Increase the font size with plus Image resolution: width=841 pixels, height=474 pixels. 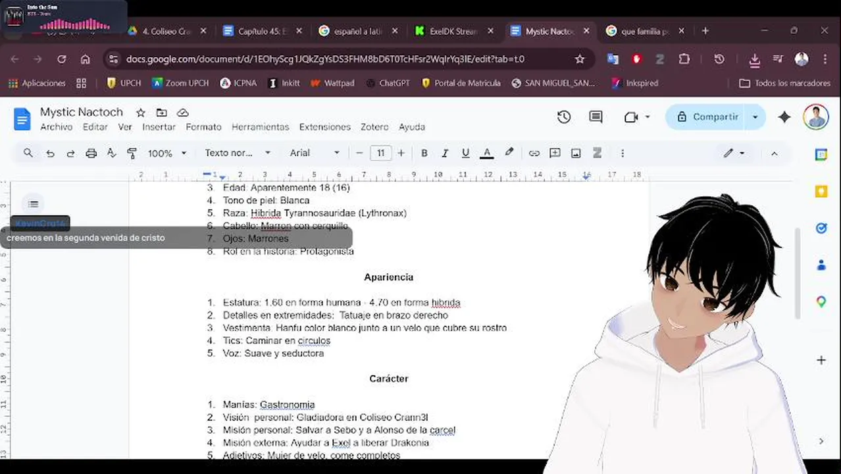pos(401,153)
